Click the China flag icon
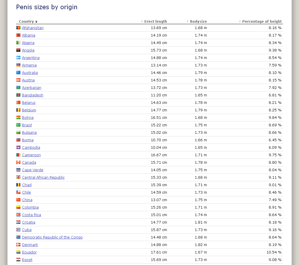The height and width of the screenshot is (265, 300). (18, 200)
